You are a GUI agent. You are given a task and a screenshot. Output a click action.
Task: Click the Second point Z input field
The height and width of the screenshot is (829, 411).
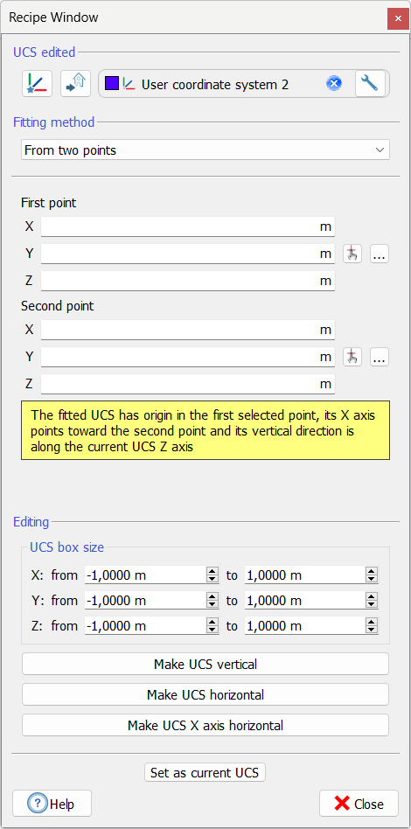188,385
